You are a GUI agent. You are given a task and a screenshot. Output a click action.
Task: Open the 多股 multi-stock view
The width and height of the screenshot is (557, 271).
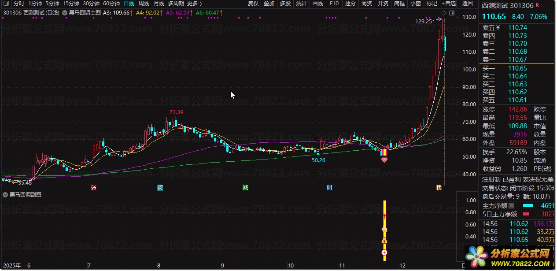[x=285, y=4]
